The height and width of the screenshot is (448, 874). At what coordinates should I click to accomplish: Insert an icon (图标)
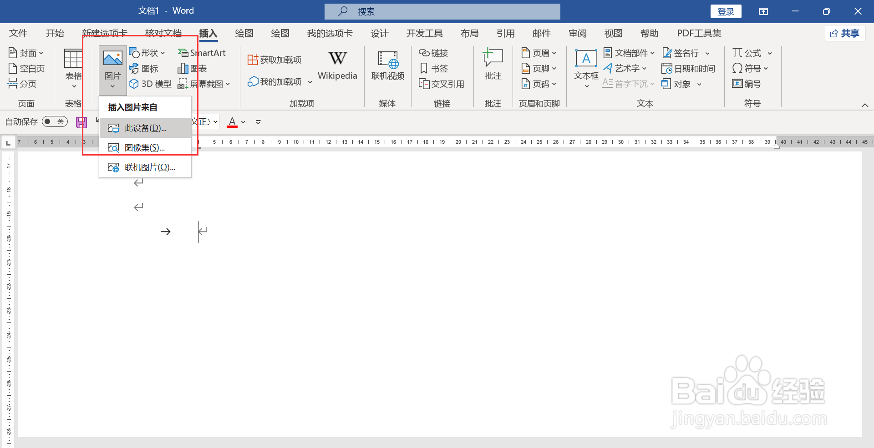pyautogui.click(x=144, y=69)
